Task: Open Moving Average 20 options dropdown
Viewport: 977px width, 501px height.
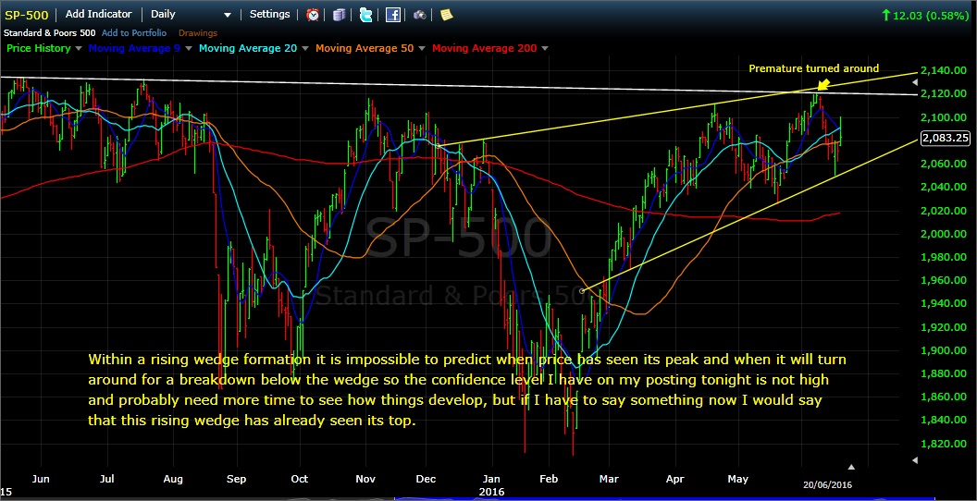Action: pos(304,49)
